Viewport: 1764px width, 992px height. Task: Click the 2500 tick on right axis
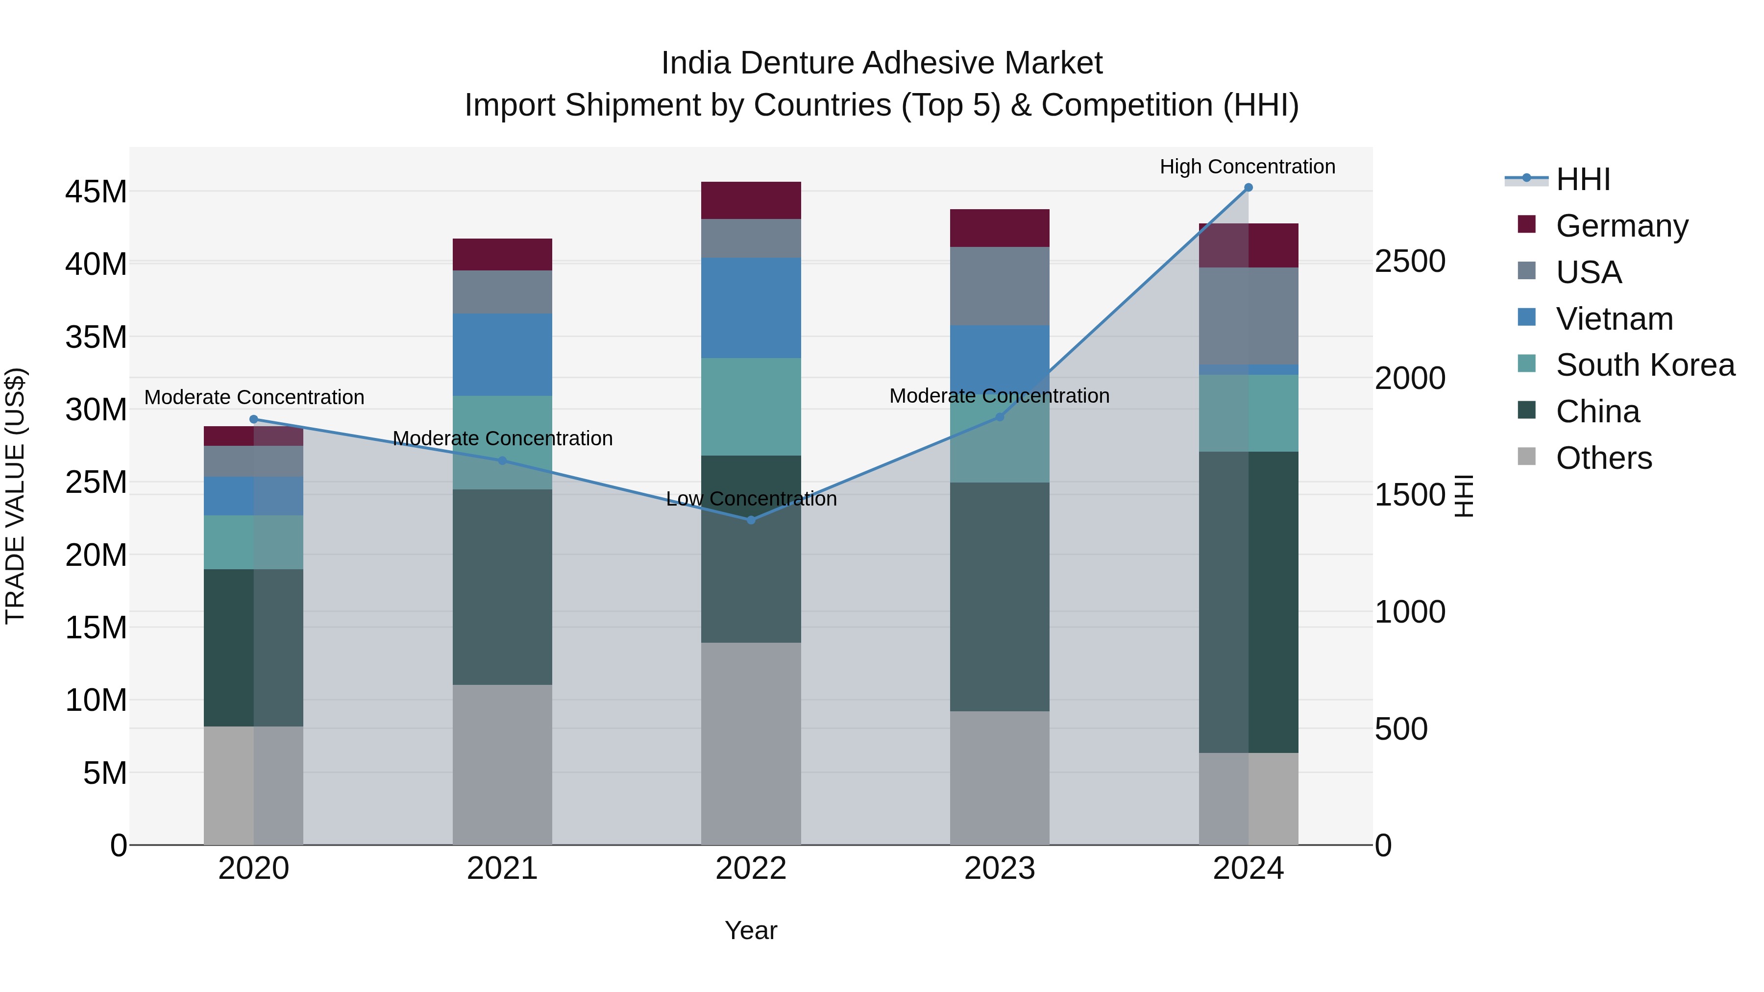(x=1410, y=262)
